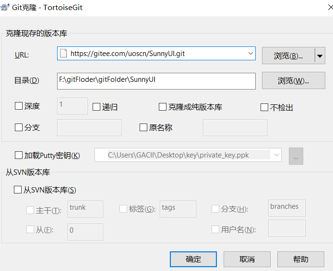The height and width of the screenshot is (271, 333).
Task: Click the branch name input field
Action: tap(89, 127)
